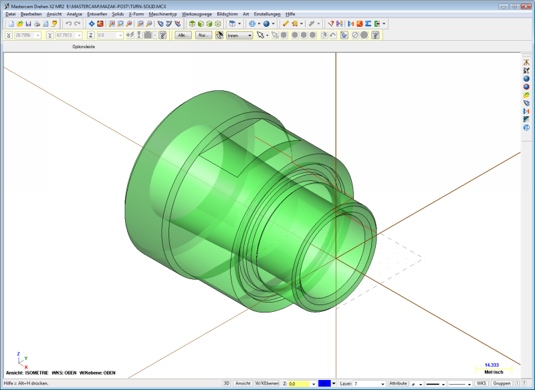Click the Z coordinate lock button
The height and width of the screenshot is (390, 535).
91,35
